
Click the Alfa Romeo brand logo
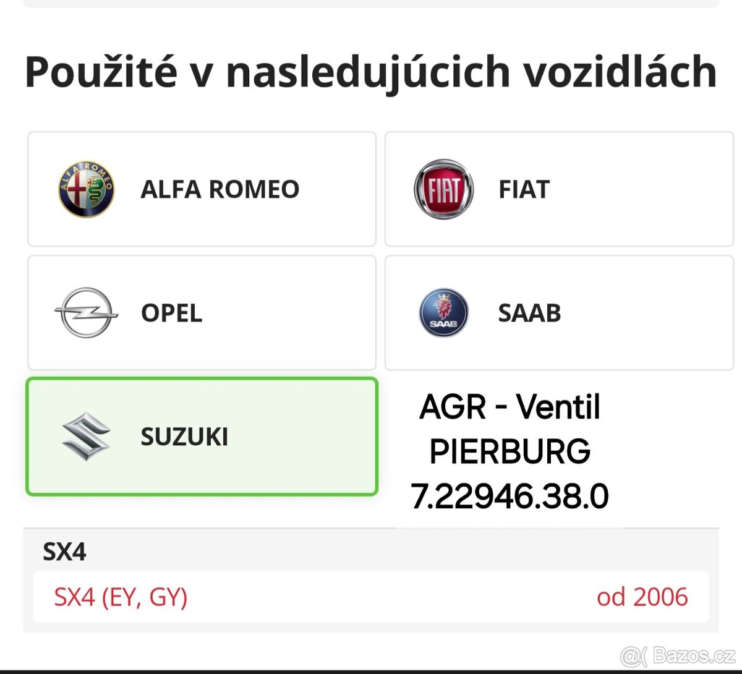pos(86,189)
